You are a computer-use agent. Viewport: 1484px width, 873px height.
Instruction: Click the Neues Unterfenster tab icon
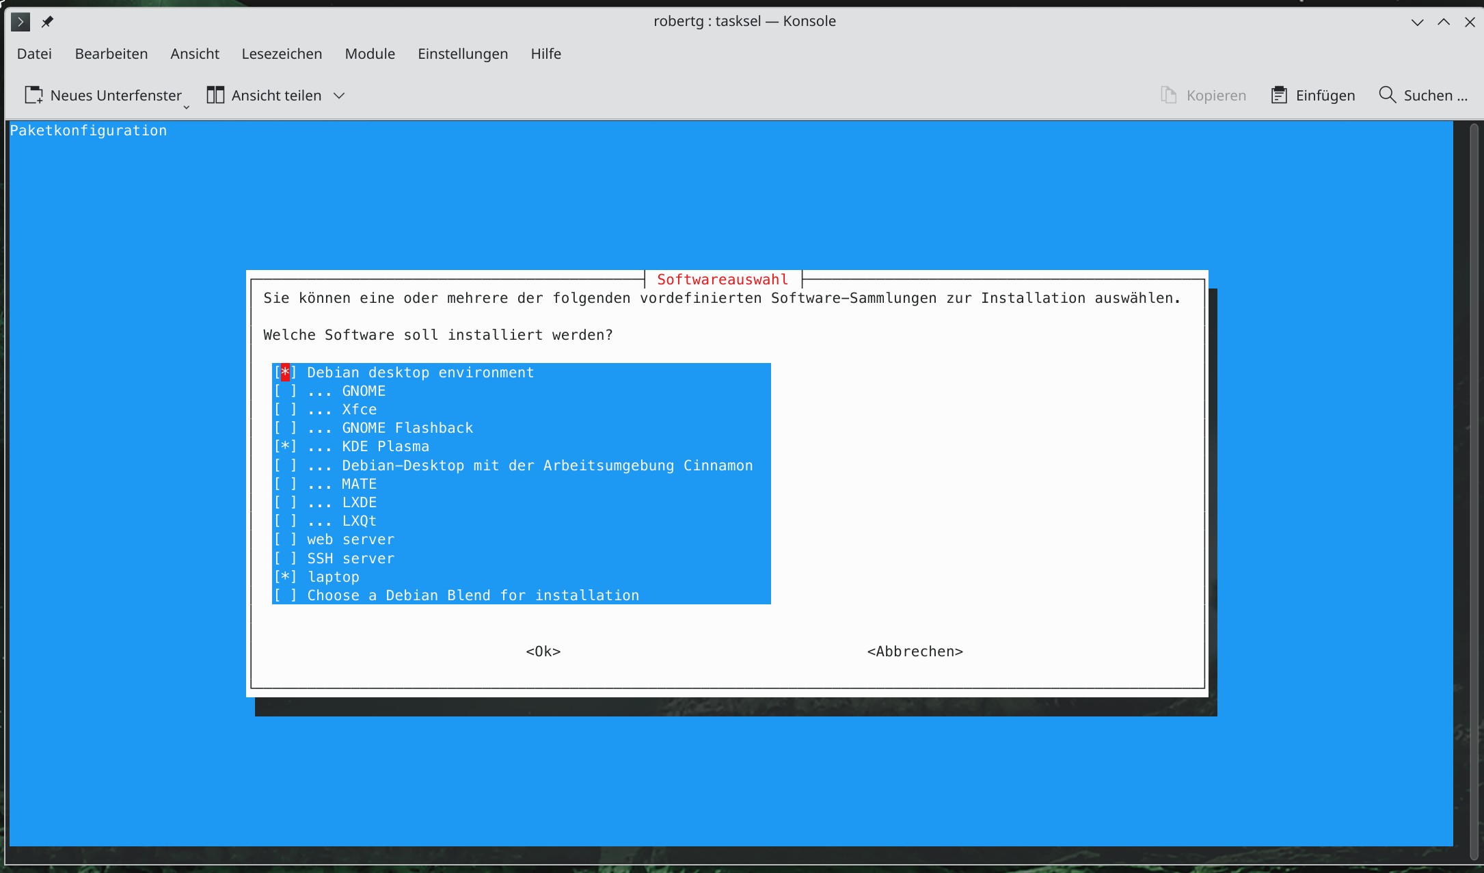click(33, 95)
